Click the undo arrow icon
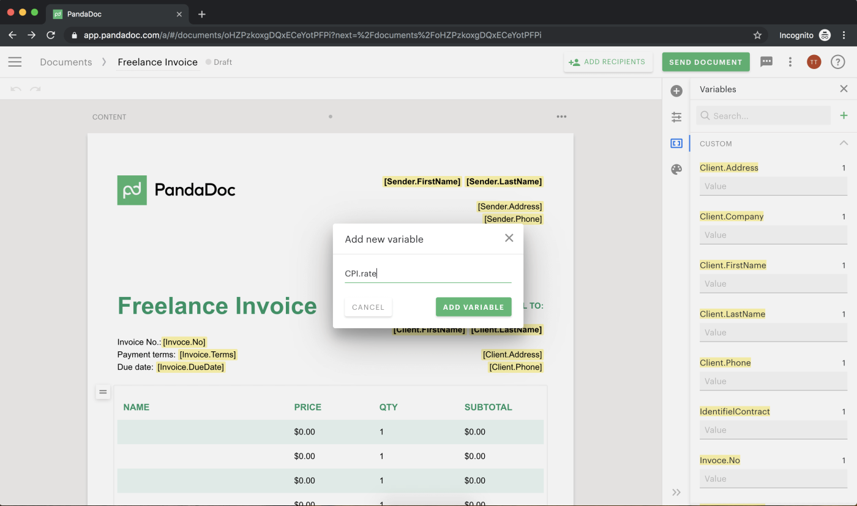The width and height of the screenshot is (857, 506). click(17, 89)
